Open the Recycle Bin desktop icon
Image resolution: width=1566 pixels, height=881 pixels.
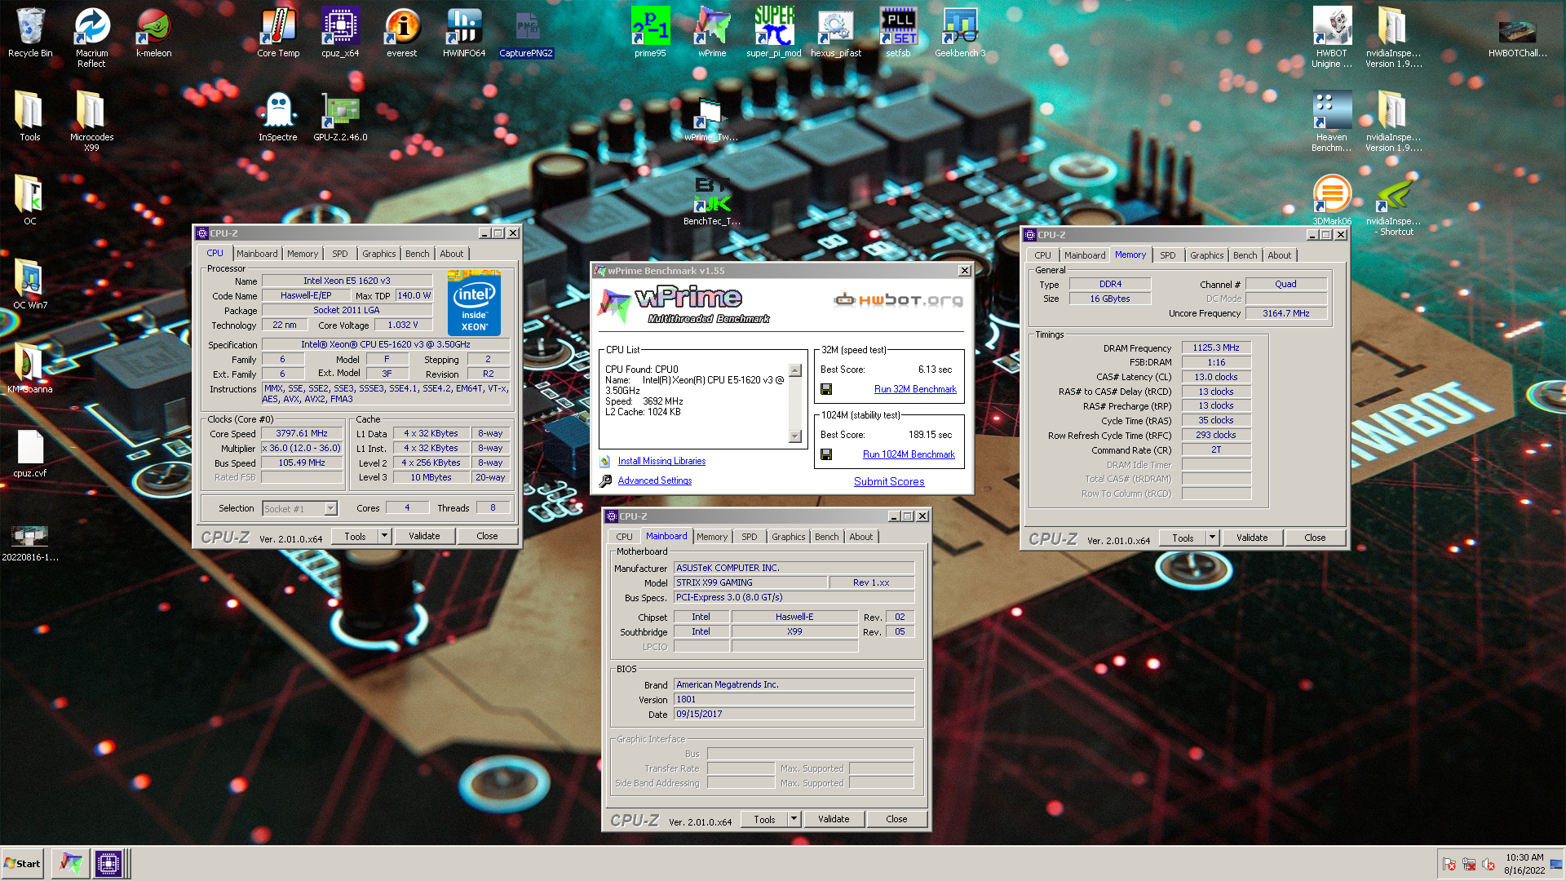pyautogui.click(x=30, y=33)
